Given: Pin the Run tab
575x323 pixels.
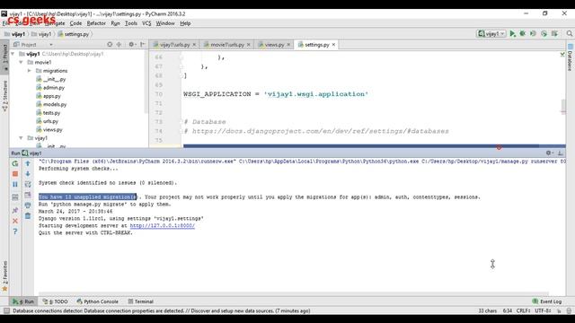Looking at the screenshot, I should tap(15, 210).
